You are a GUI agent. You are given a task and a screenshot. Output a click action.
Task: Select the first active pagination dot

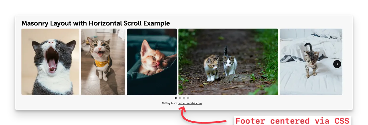pos(176,98)
